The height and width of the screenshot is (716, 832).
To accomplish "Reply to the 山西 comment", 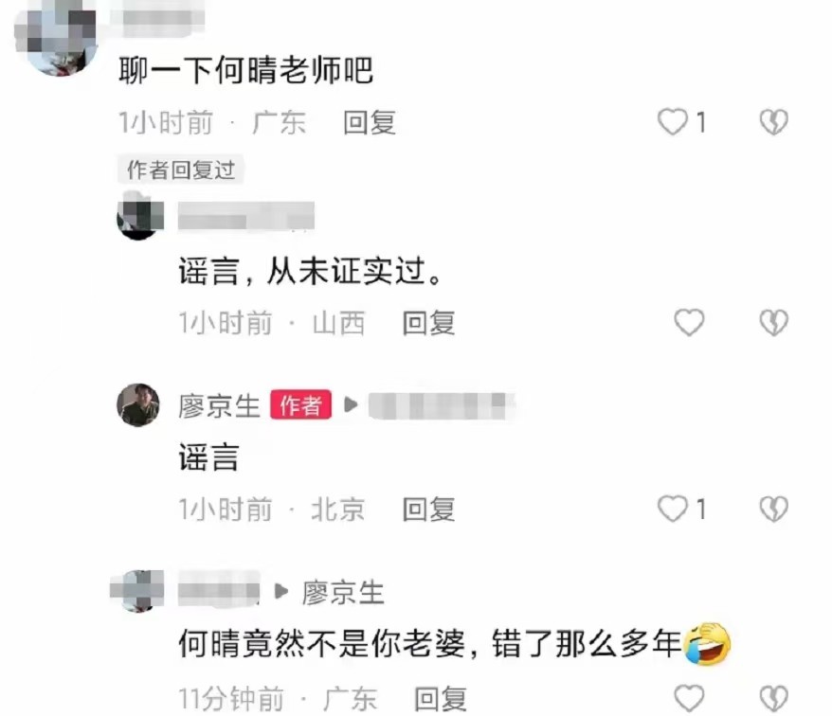I will point(428,323).
